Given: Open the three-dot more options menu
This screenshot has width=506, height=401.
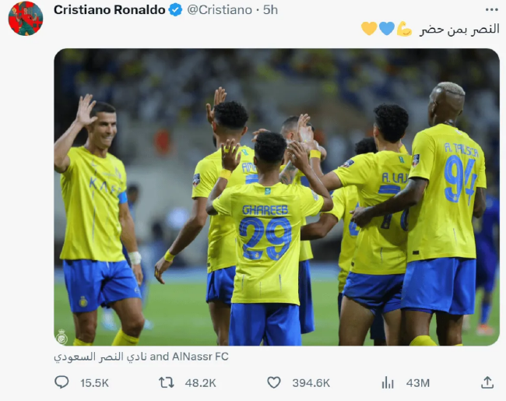Looking at the screenshot, I should (x=491, y=9).
